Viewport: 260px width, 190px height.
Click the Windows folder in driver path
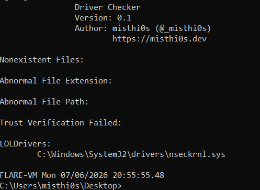pos(67,154)
